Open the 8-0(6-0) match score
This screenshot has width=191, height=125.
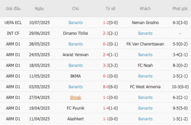coord(110,87)
